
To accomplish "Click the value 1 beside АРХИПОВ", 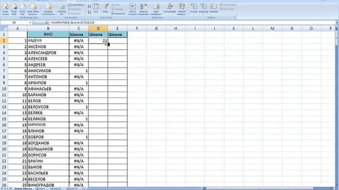I will click(x=79, y=83).
